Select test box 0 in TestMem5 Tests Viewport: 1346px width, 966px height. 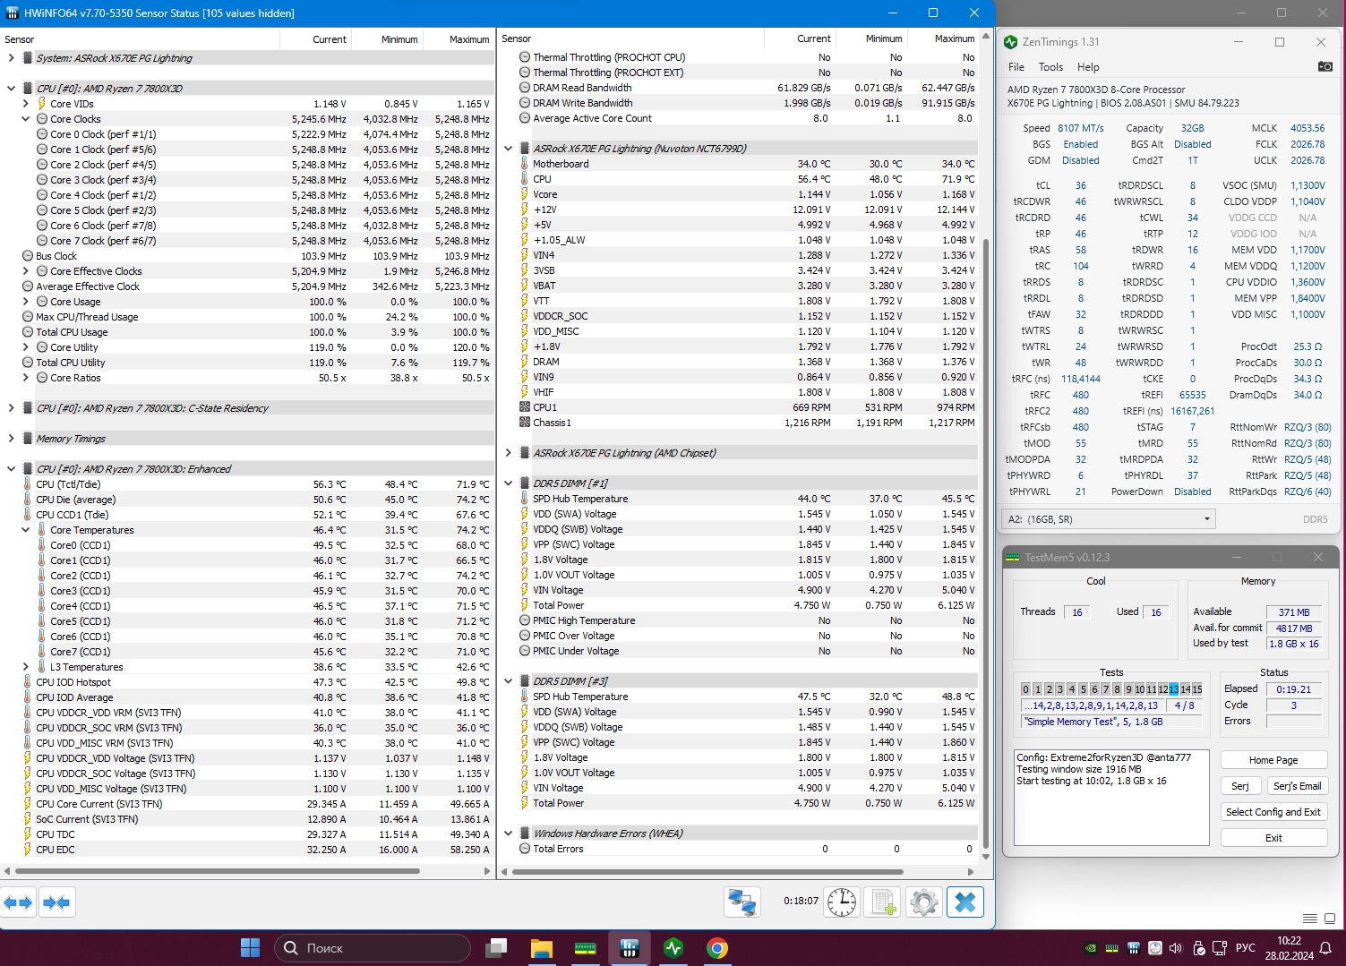point(1026,688)
